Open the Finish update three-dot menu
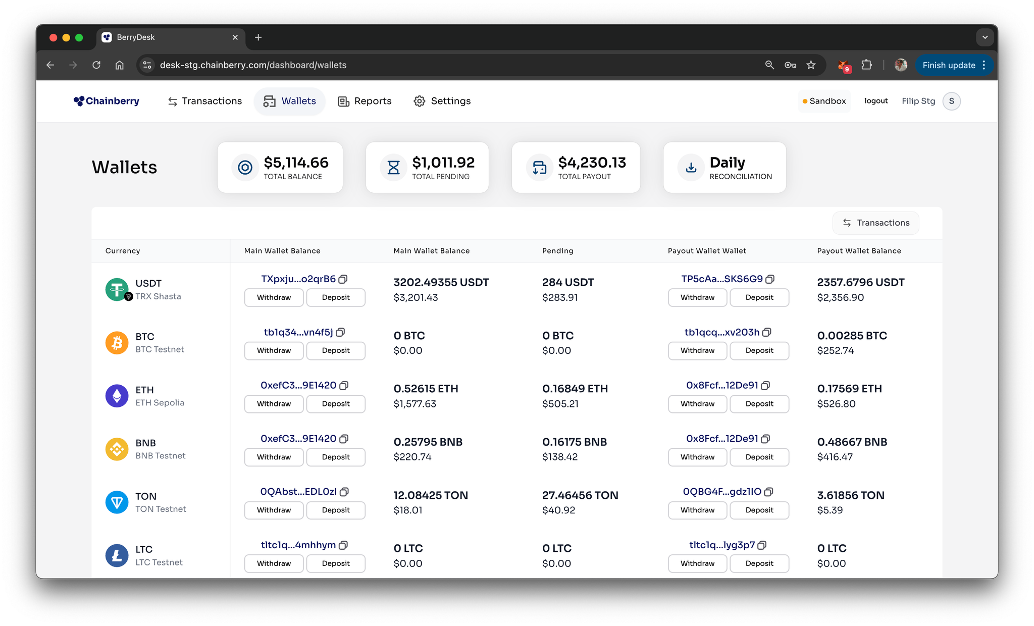 coord(984,65)
